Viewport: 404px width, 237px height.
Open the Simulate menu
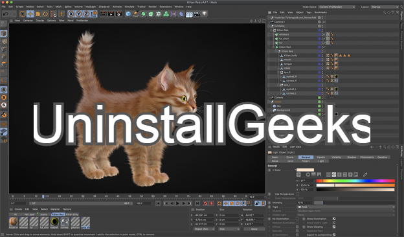point(129,6)
